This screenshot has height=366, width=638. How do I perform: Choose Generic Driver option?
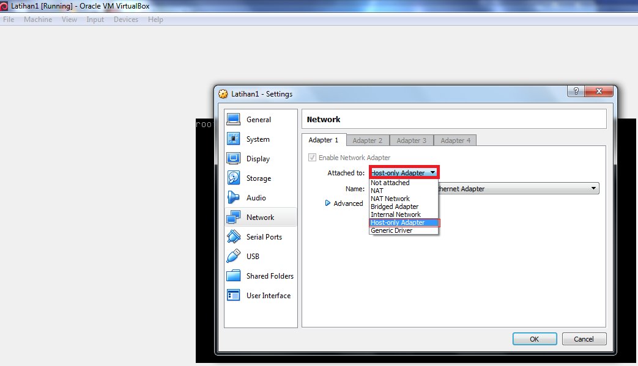(404, 230)
